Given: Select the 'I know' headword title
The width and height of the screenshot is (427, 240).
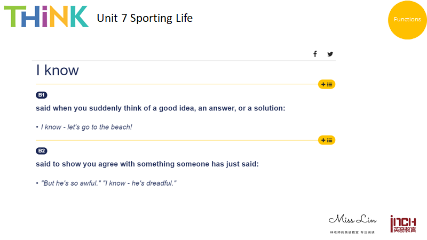Looking at the screenshot, I should click(x=58, y=70).
